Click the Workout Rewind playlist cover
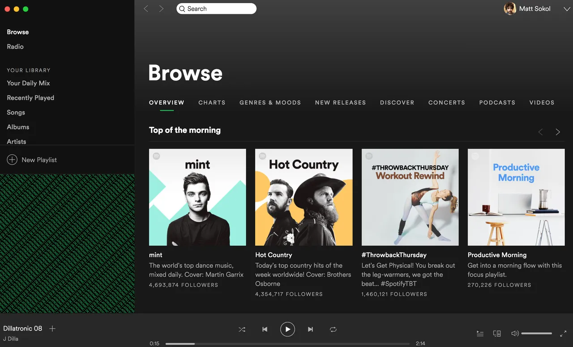Image resolution: width=573 pixels, height=347 pixels. click(x=410, y=197)
